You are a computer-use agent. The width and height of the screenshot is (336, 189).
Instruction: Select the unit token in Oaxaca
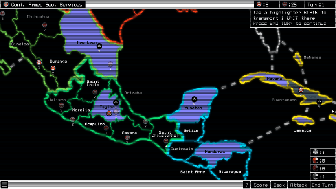(x=127, y=137)
